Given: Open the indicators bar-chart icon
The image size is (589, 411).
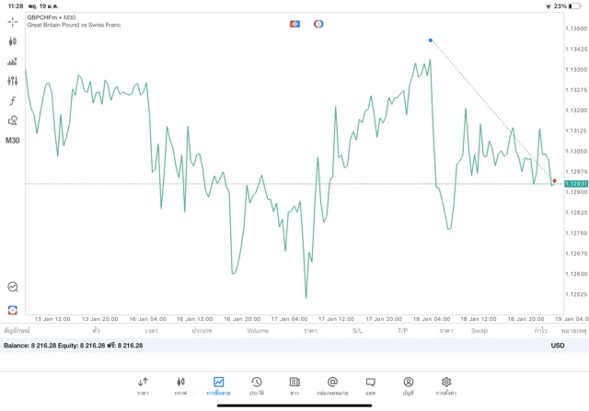Looking at the screenshot, I should click(12, 62).
